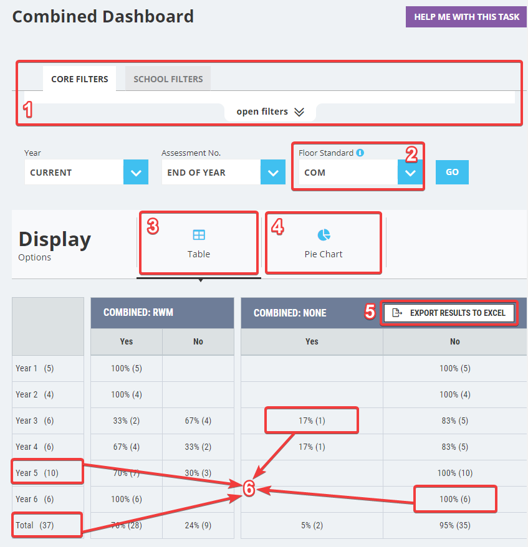Expand the open filters panel
Screen dimensions: 528x547
tap(270, 112)
